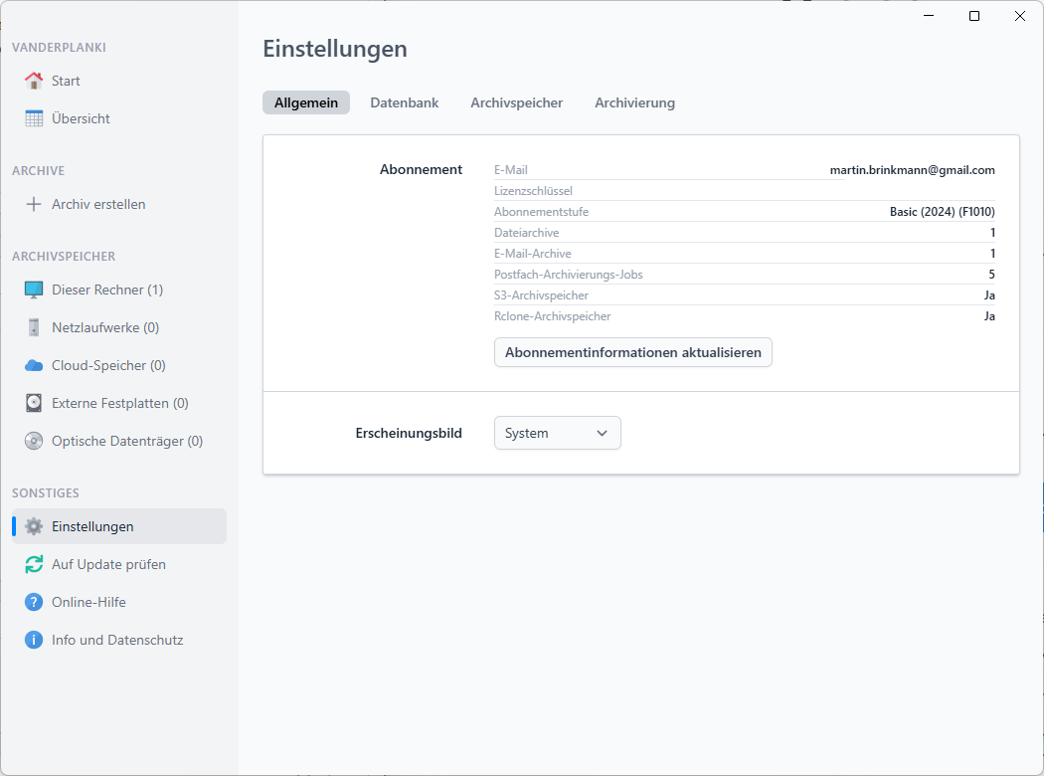Screen dimensions: 1044x776
Task: Open Dieser Rechner monitor icon
Action: (x=34, y=289)
